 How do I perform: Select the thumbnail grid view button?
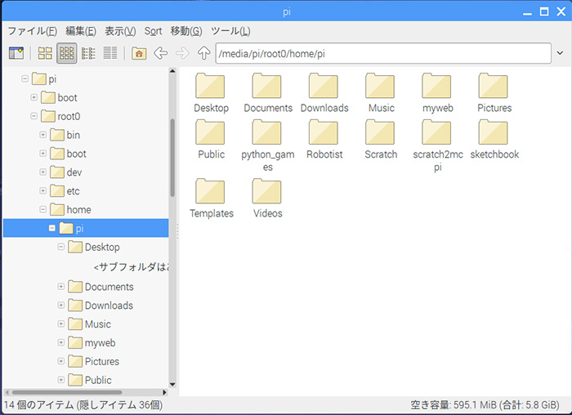pyautogui.click(x=67, y=54)
